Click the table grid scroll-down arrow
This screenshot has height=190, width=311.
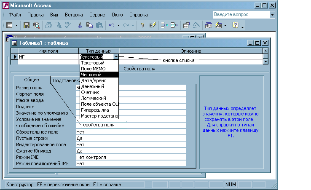coord(265,62)
